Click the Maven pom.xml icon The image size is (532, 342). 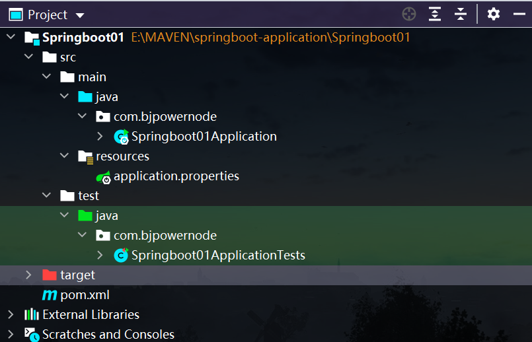pyautogui.click(x=50, y=295)
